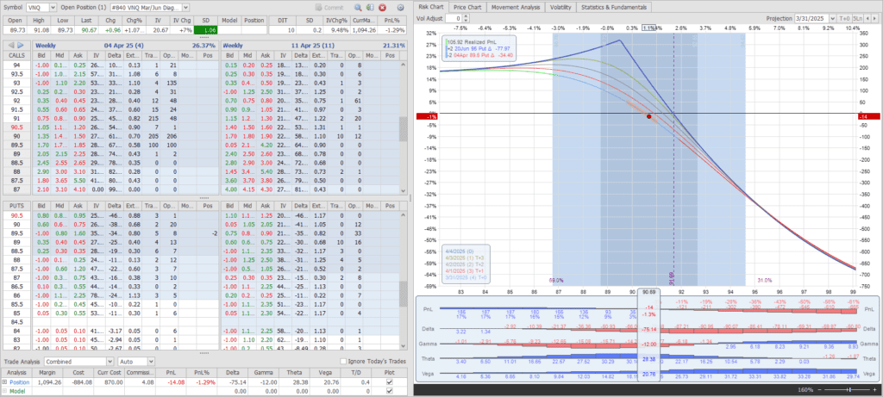Click the Vol Adjust input field
Screen dimensions: 883x397
(454, 19)
